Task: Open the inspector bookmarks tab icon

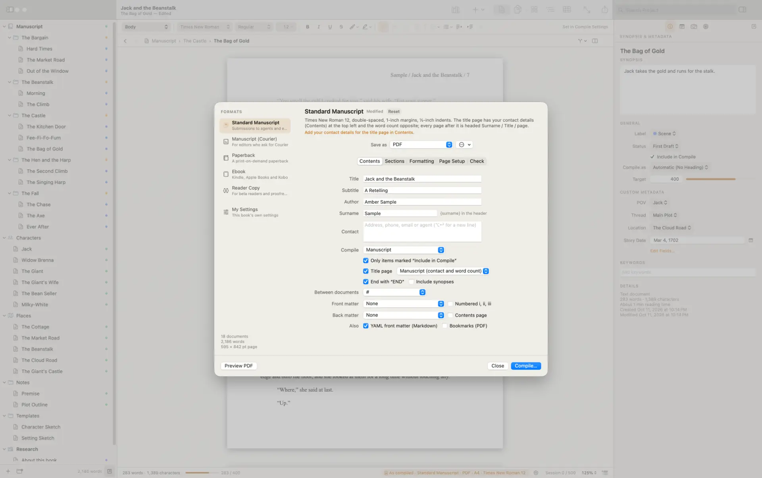Action: click(682, 27)
